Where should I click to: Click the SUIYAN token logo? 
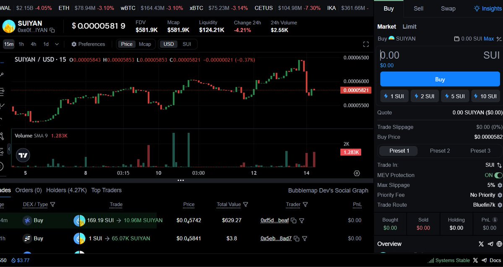(x=9, y=26)
